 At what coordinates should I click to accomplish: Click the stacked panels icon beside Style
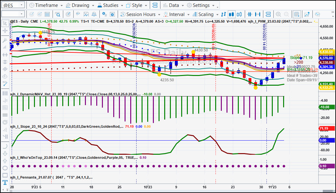tap(155, 5)
